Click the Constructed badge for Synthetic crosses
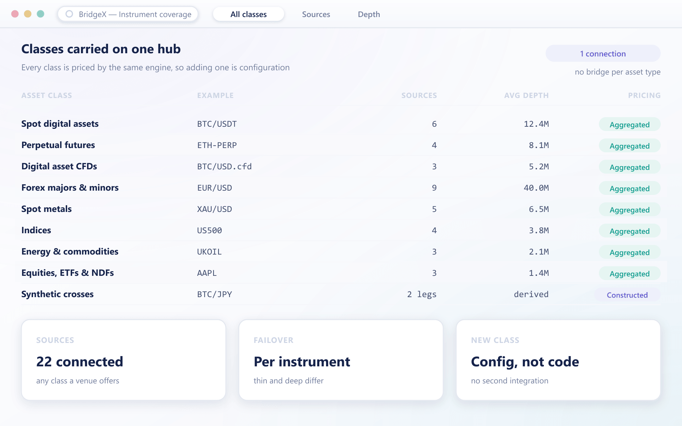 pyautogui.click(x=627, y=295)
